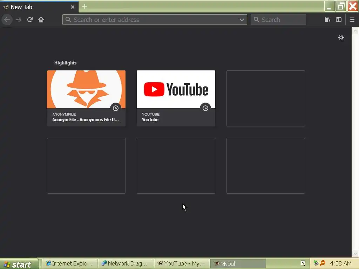Click the network connection tray icon

(316, 263)
